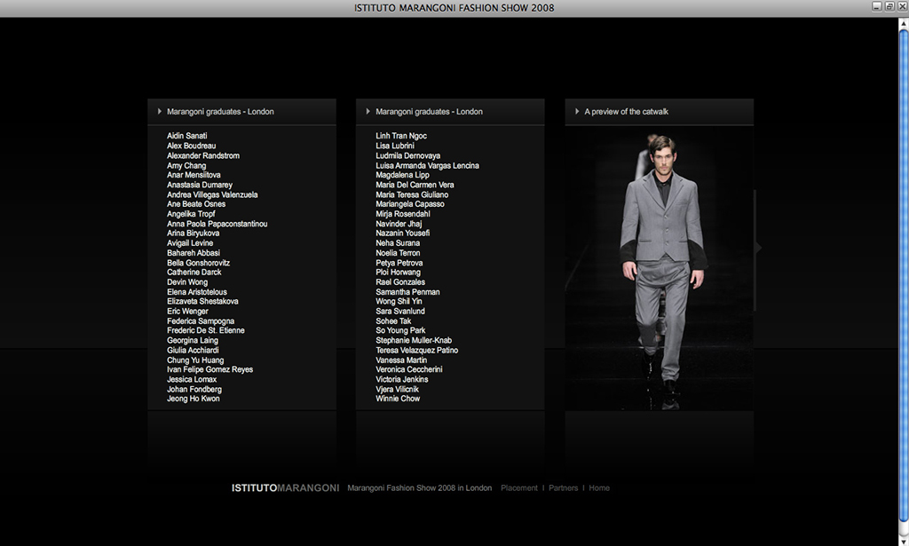Screen dimensions: 909x546
Task: Select graduate Alex Boudreau
Action: 192,146
